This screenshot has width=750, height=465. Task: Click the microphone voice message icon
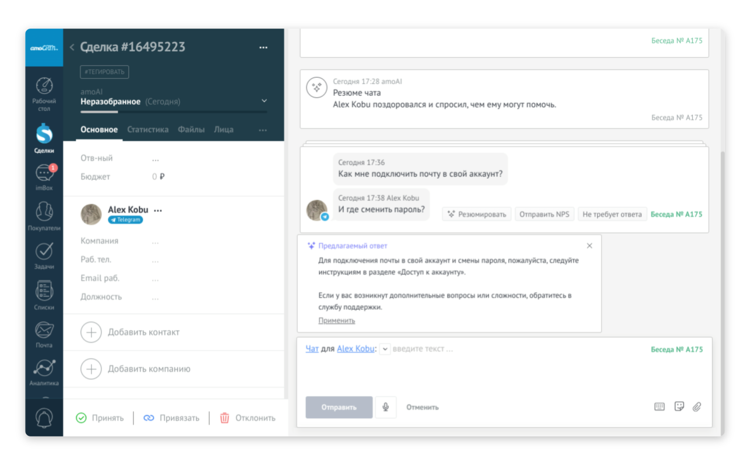(385, 407)
